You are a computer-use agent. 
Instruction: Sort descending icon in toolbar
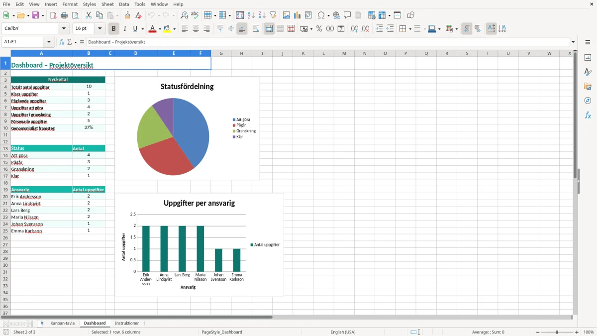262,15
